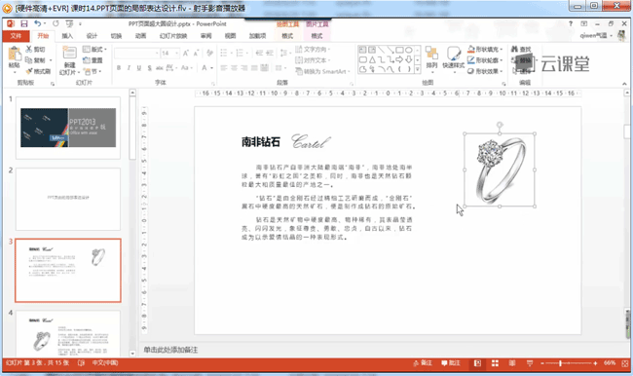Toggle Bold formatting
The image size is (633, 376).
119,68
